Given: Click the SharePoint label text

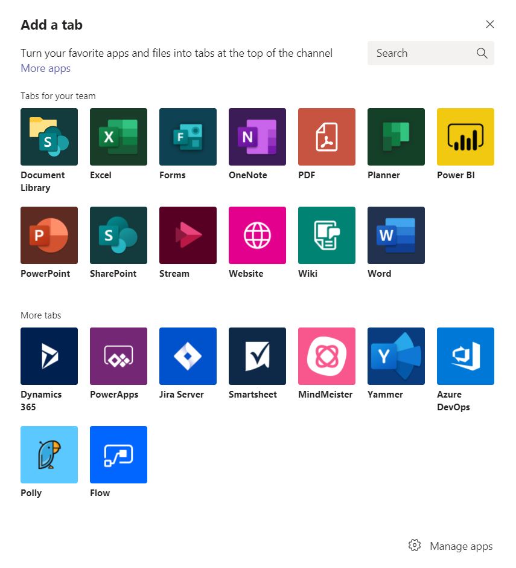Looking at the screenshot, I should click(113, 274).
